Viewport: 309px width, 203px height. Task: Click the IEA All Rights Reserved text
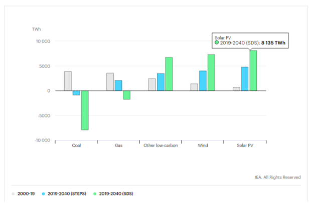[278, 177]
